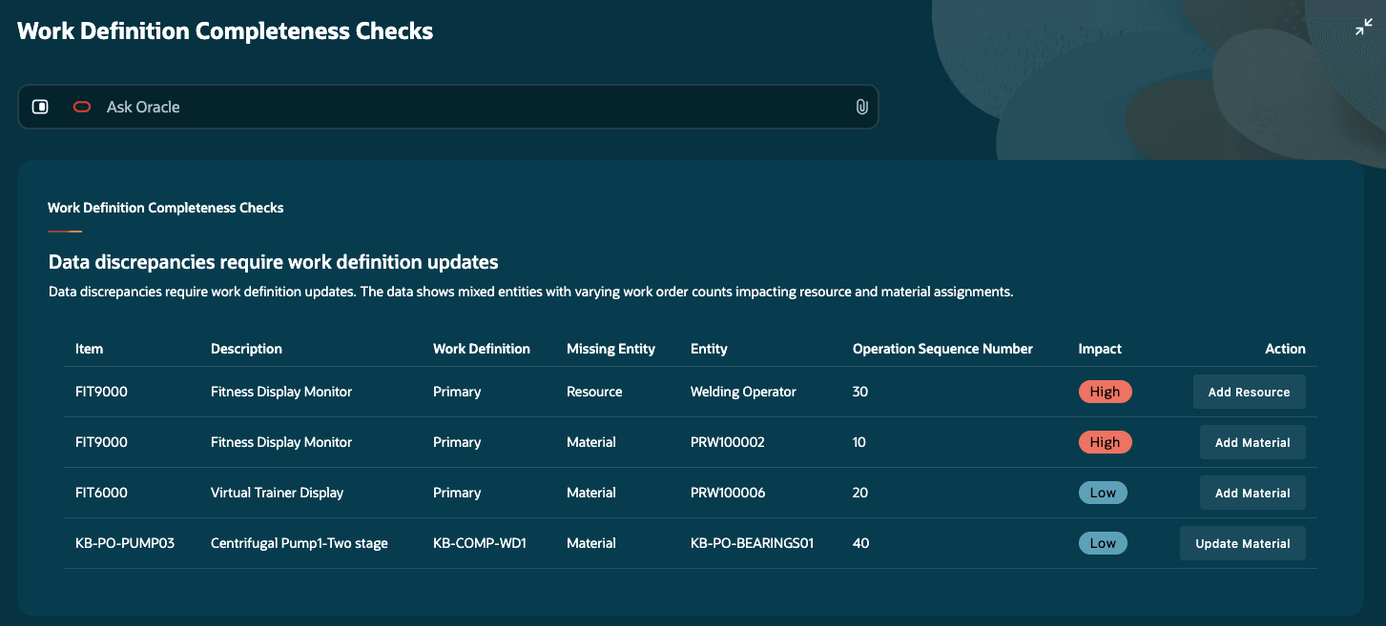The image size is (1386, 626).
Task: Click the Low impact badge on the PRW100006 row
Action: coord(1103,493)
